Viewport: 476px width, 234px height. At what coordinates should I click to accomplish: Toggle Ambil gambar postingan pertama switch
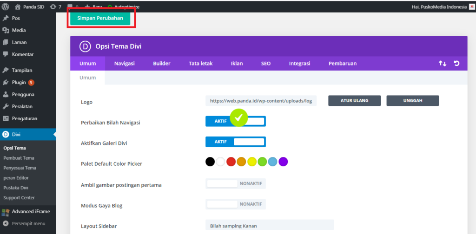(x=236, y=184)
